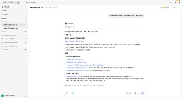Click the user message bubble about 门禁配置

tap(126, 16)
